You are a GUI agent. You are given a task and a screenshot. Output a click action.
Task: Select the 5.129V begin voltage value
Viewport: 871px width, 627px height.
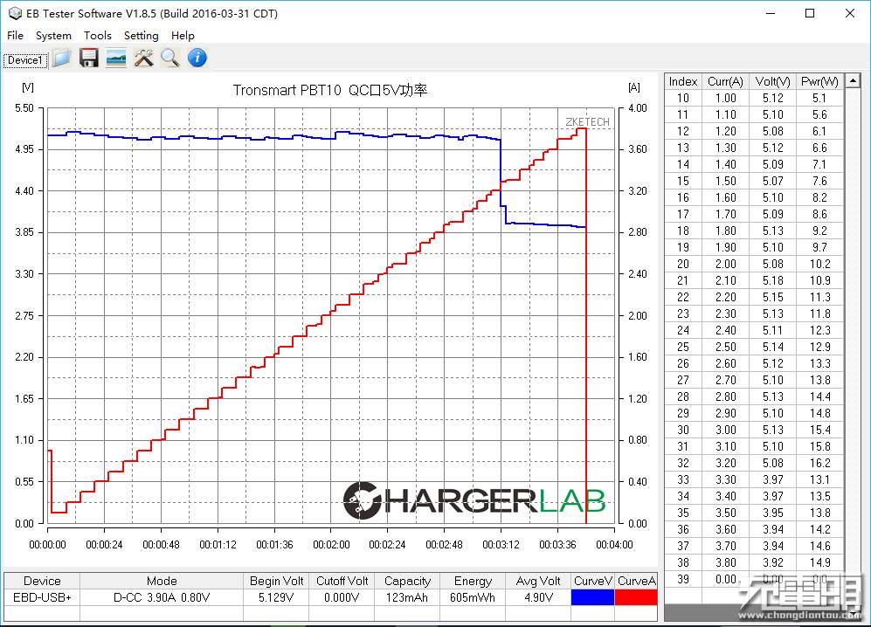click(x=276, y=597)
